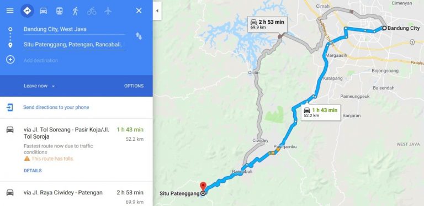The image size is (424, 206).
Task: Open DETAILS for the Tol Soroja route
Action: point(33,171)
